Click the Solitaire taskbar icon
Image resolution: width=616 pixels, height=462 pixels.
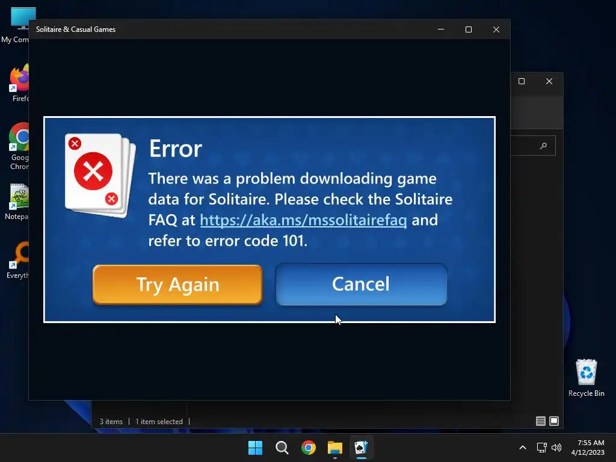[362, 448]
